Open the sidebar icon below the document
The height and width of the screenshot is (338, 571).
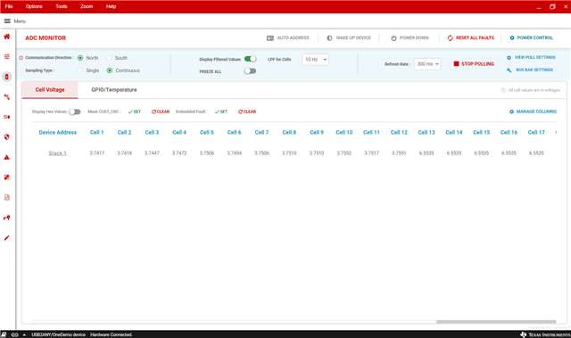7,218
